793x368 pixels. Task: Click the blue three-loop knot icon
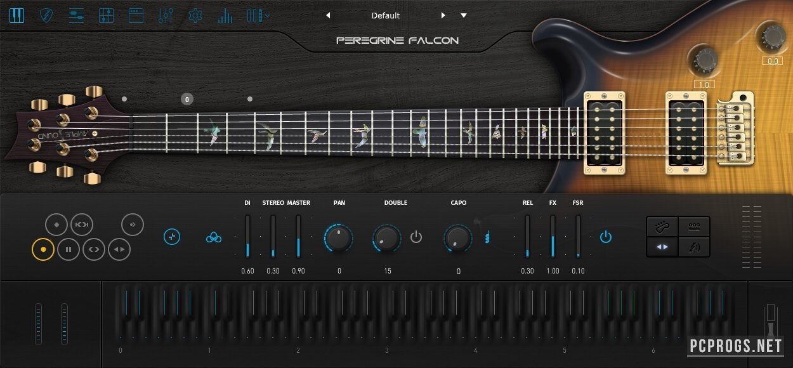click(x=214, y=237)
